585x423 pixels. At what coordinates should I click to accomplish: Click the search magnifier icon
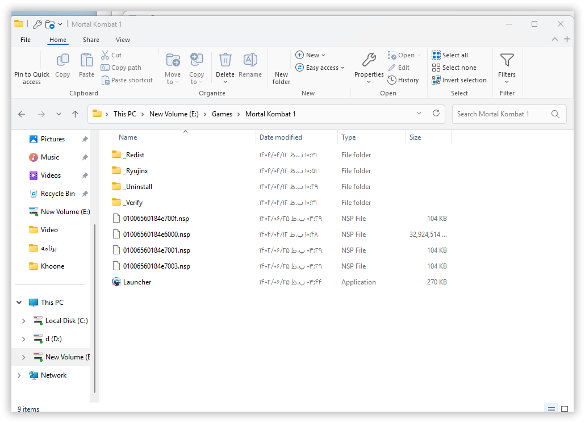tap(555, 114)
